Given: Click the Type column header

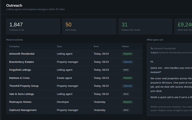Looking at the screenshot, I should pyautogui.click(x=59, y=46).
